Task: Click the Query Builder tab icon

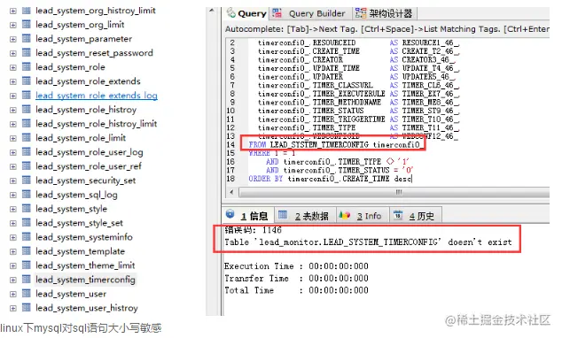Action: tap(277, 13)
